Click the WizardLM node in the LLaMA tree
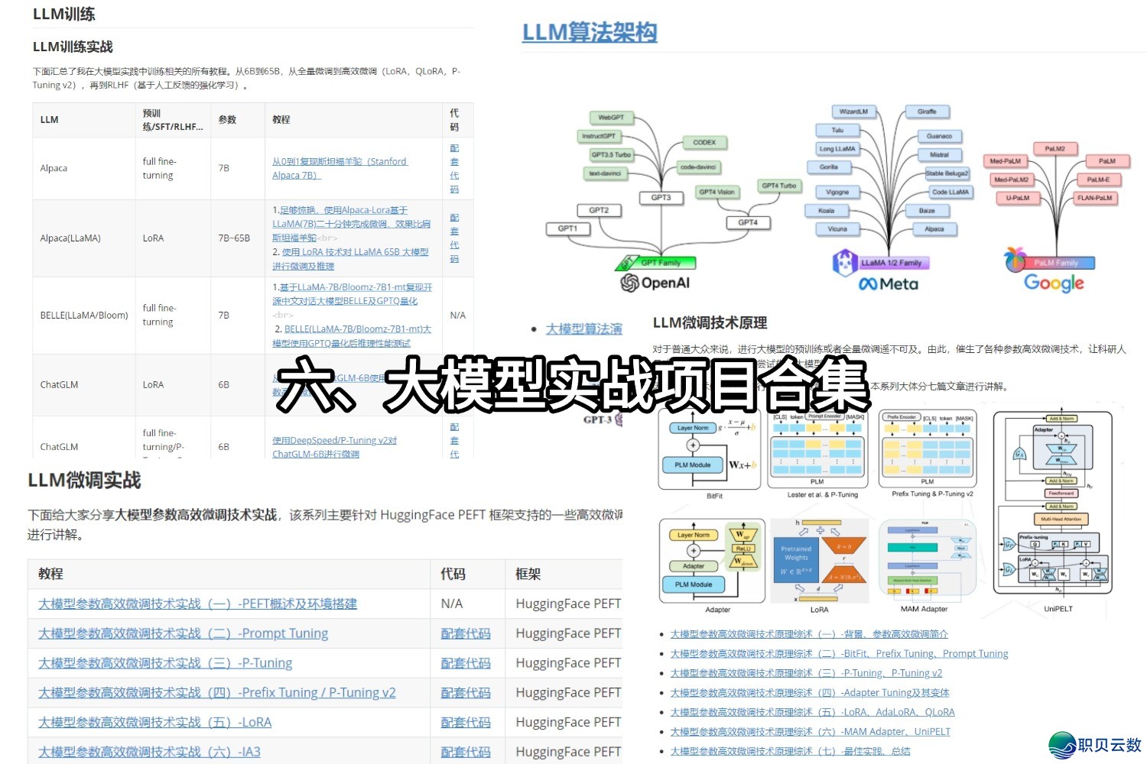Screen dimensions: 1147x764 pyautogui.click(x=856, y=110)
